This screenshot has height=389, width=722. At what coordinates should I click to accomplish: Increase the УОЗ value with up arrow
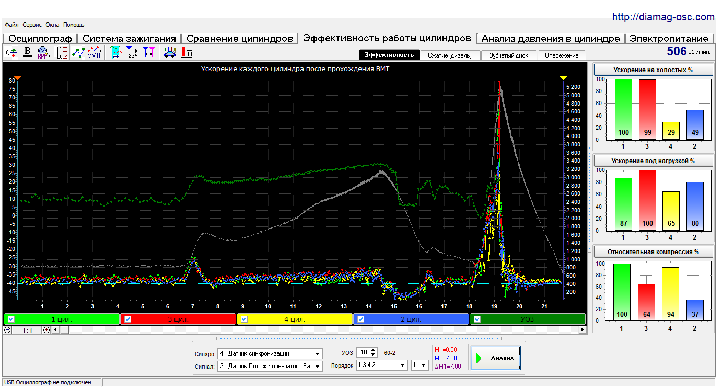click(372, 350)
